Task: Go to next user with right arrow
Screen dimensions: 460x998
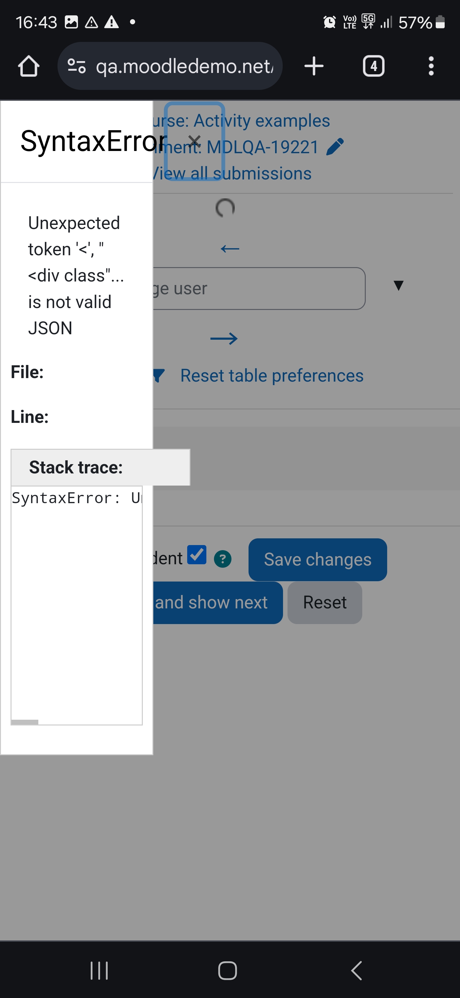Action: 224,339
